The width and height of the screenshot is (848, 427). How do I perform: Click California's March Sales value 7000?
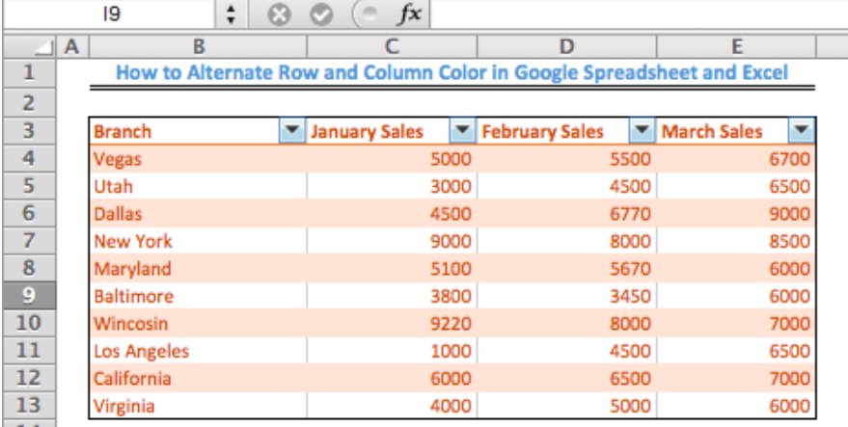736,378
